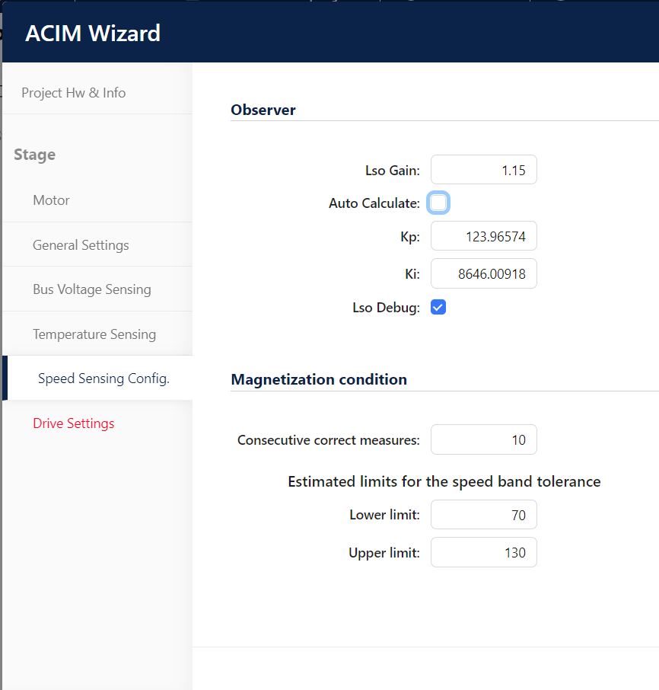This screenshot has height=690, width=659.
Task: Open the red Drive Settings item
Action: pyautogui.click(x=74, y=423)
